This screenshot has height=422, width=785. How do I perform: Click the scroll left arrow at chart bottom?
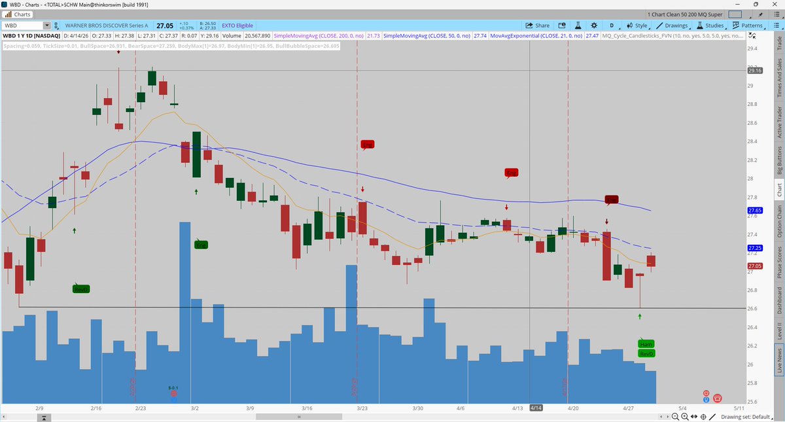(660, 415)
